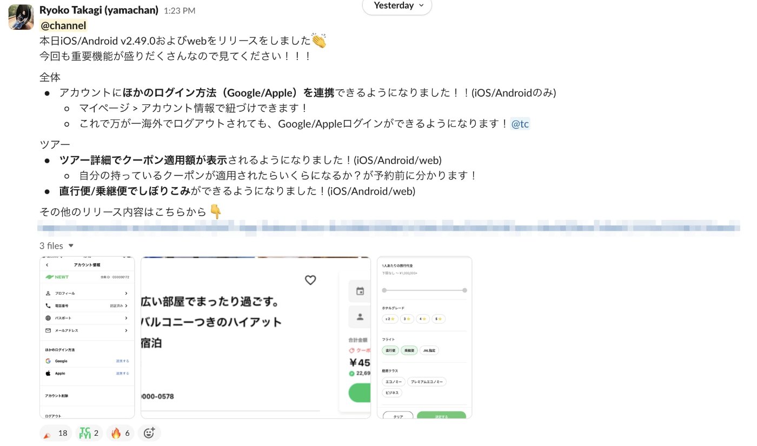Click the heart favorite icon in middle image
This screenshot has width=757, height=446.
(310, 280)
